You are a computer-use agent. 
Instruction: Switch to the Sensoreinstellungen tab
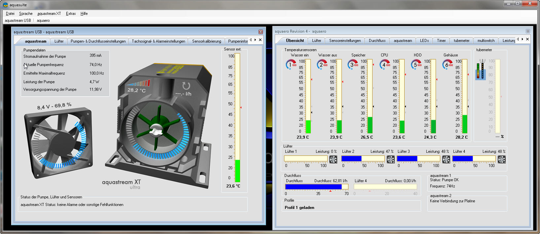click(x=345, y=41)
